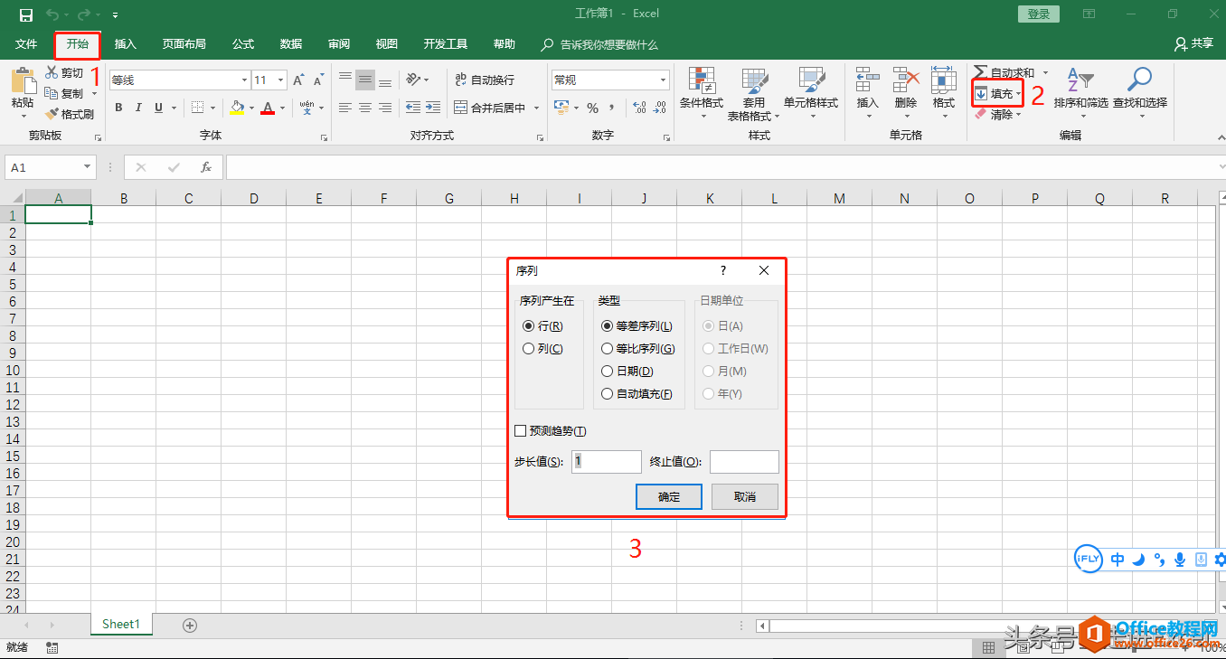
Task: Click the dialog help question mark
Action: tap(723, 270)
